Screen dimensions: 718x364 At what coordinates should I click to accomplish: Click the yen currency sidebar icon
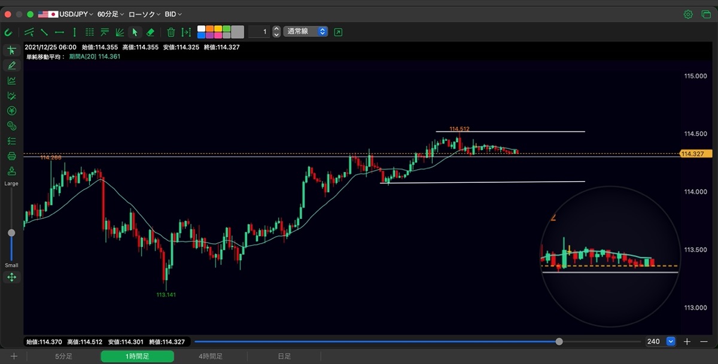[x=11, y=111]
